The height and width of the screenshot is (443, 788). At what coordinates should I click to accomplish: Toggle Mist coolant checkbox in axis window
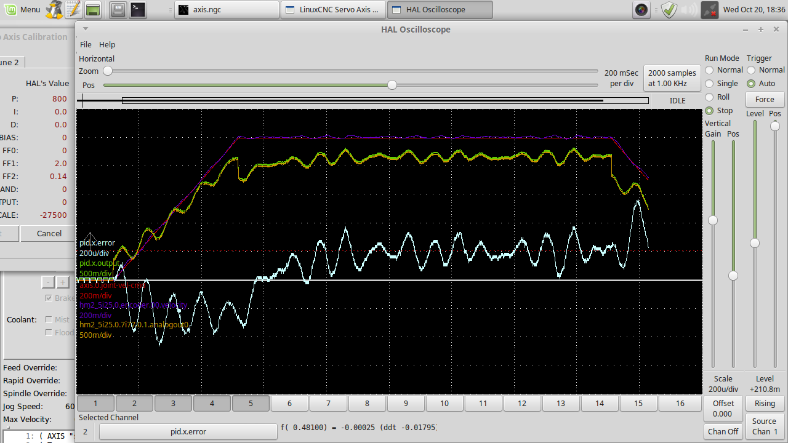(x=49, y=320)
